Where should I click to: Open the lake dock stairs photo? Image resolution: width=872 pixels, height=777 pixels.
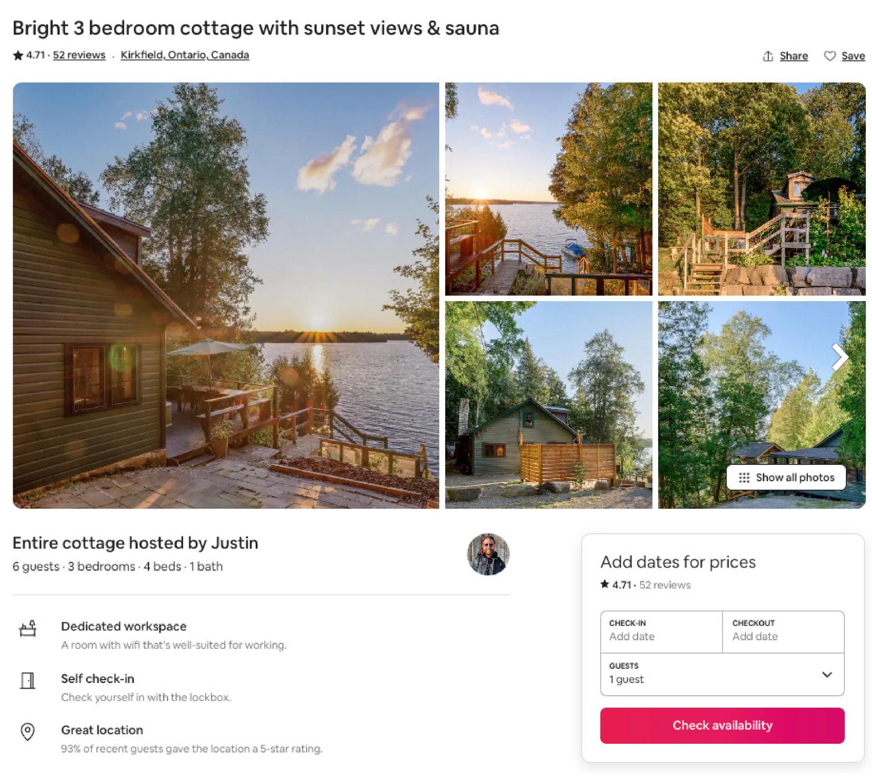tap(548, 189)
